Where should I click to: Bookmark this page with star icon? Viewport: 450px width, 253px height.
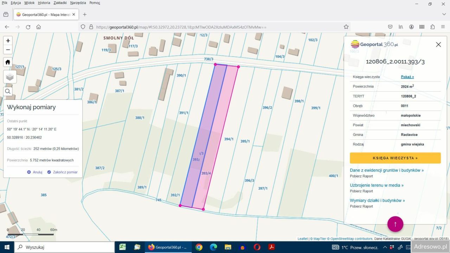[x=346, y=27]
